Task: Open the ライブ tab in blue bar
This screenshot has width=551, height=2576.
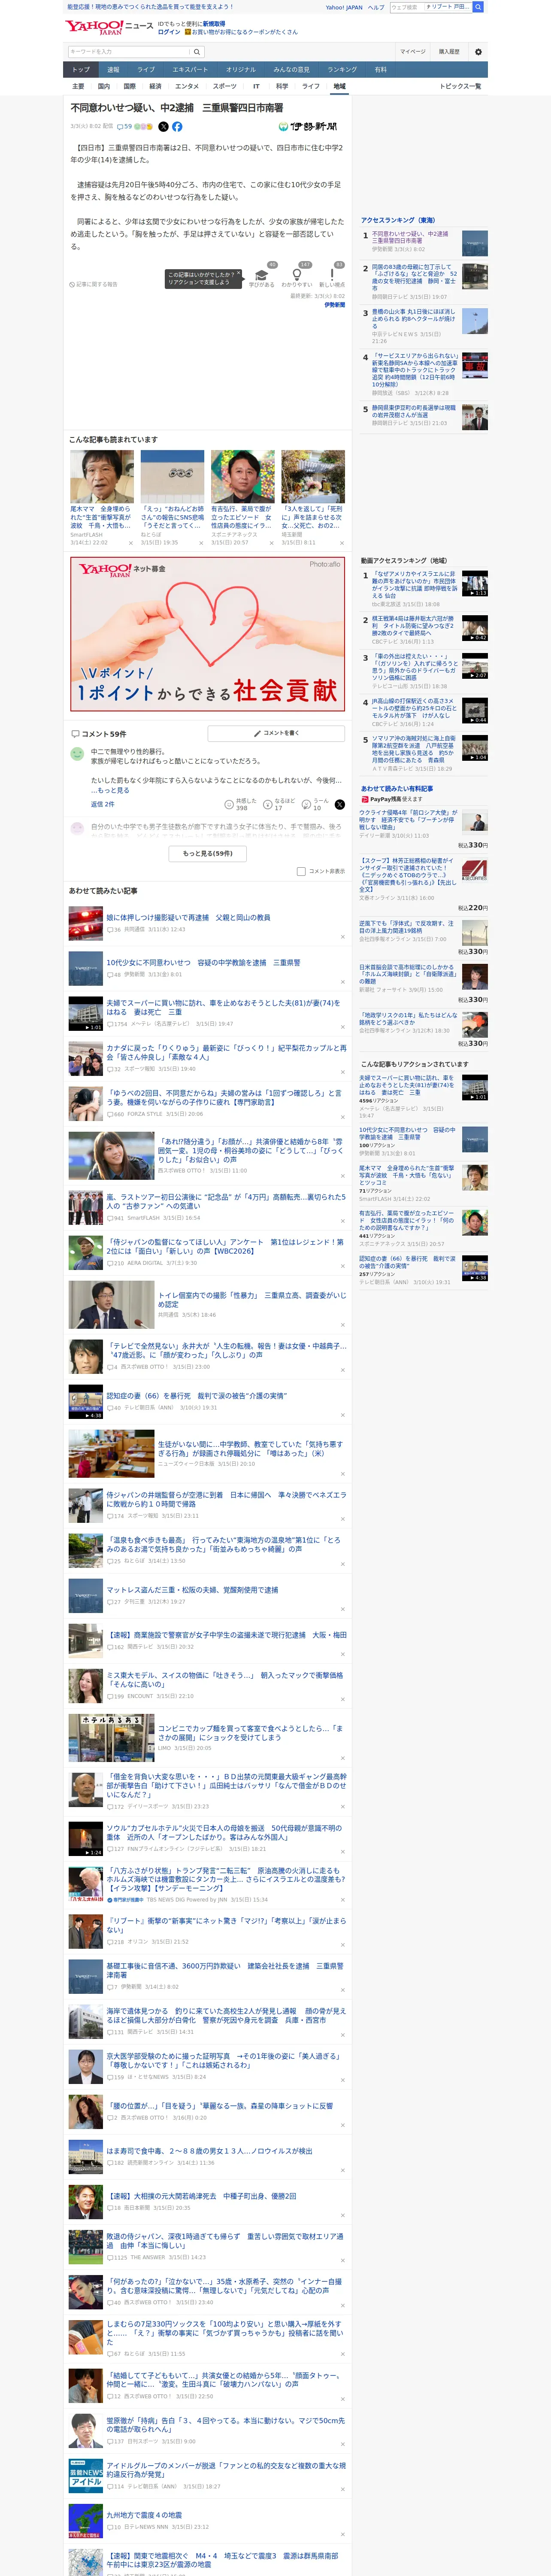Action: pos(146,70)
